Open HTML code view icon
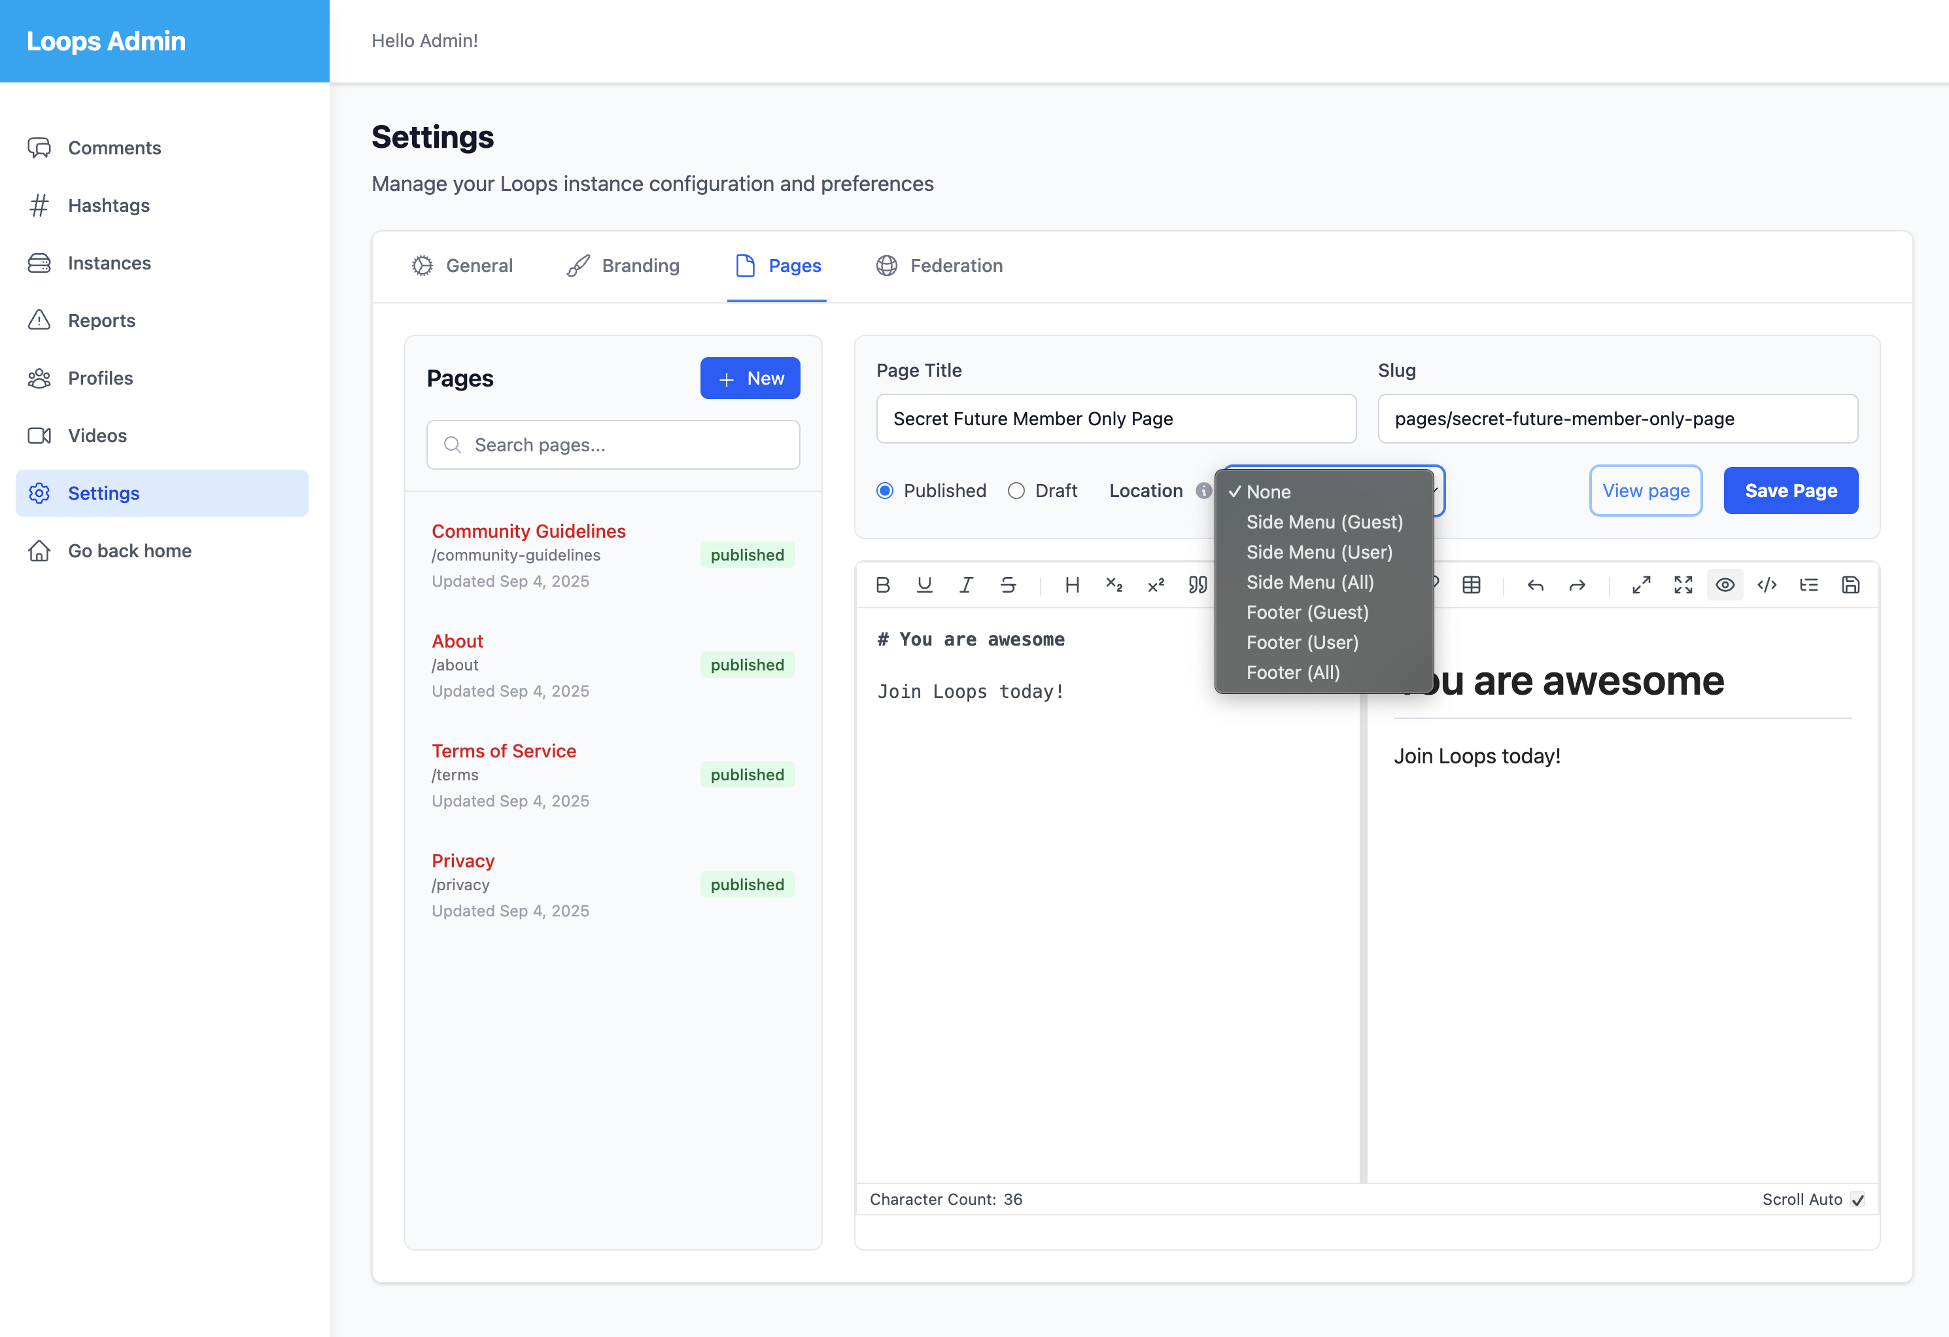The image size is (1949, 1337). coord(1767,585)
